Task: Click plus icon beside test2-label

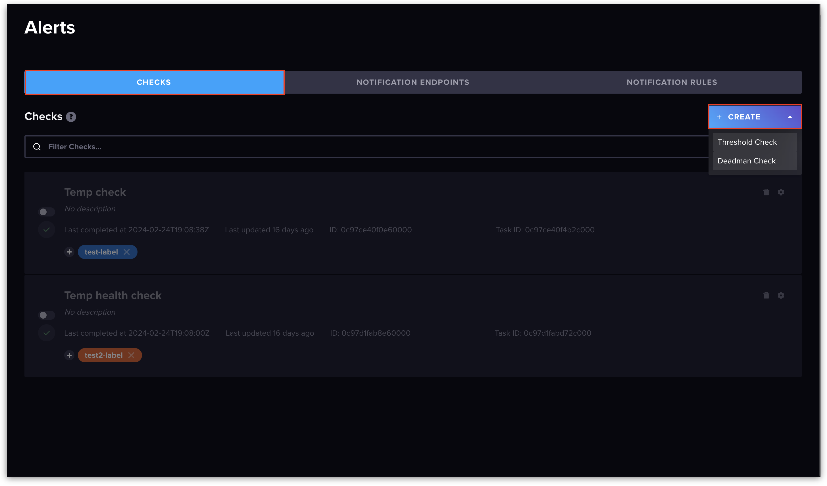Action: coord(69,355)
